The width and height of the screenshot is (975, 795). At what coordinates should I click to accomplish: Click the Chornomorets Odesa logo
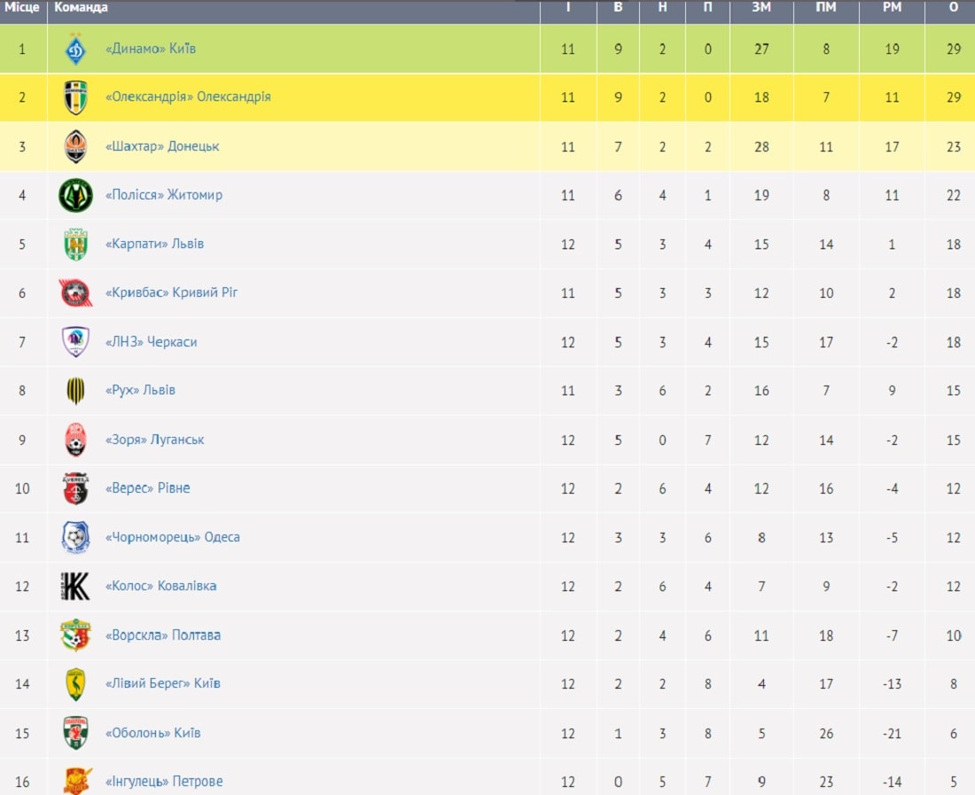tap(76, 537)
